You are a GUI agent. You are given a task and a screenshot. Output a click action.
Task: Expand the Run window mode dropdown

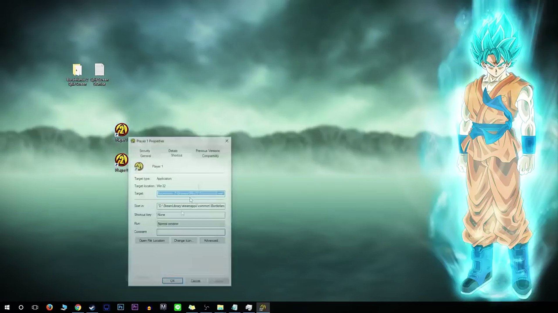tap(191, 224)
